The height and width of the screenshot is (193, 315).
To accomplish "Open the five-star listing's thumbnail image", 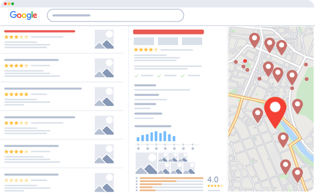I will point(104,96).
